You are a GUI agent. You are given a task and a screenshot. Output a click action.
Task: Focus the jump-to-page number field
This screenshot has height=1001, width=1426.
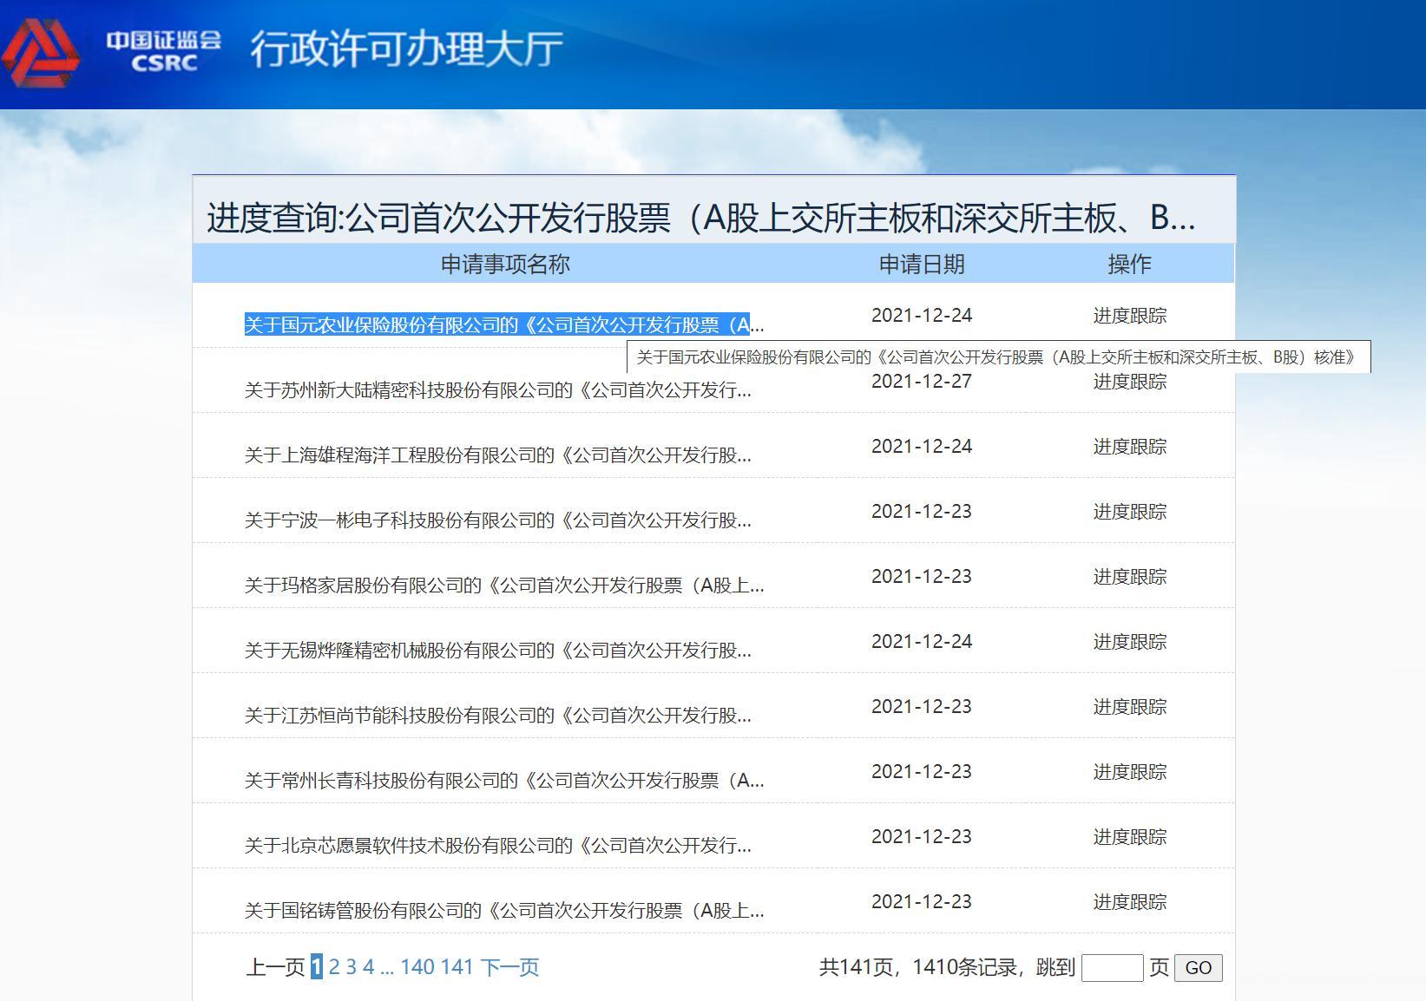pos(1112,968)
